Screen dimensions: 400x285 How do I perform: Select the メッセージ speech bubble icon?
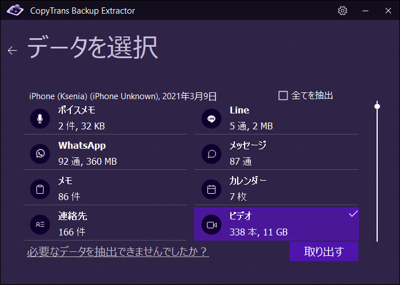coord(211,154)
